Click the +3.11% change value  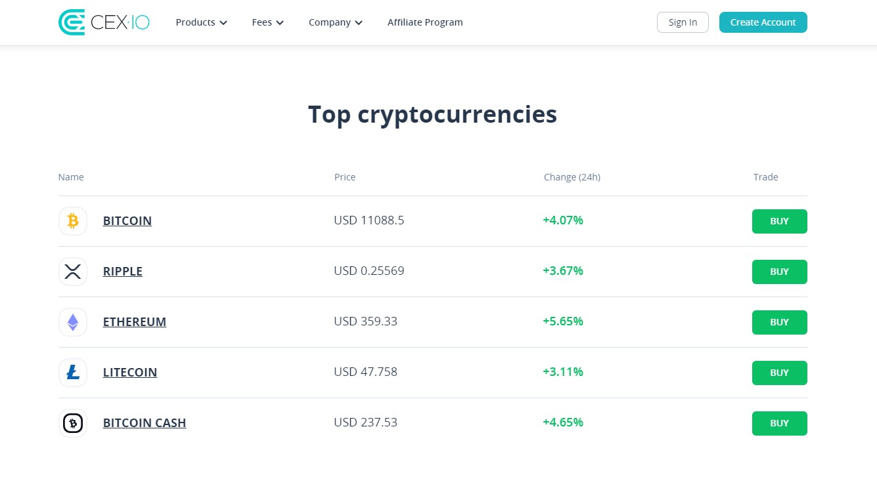(563, 372)
